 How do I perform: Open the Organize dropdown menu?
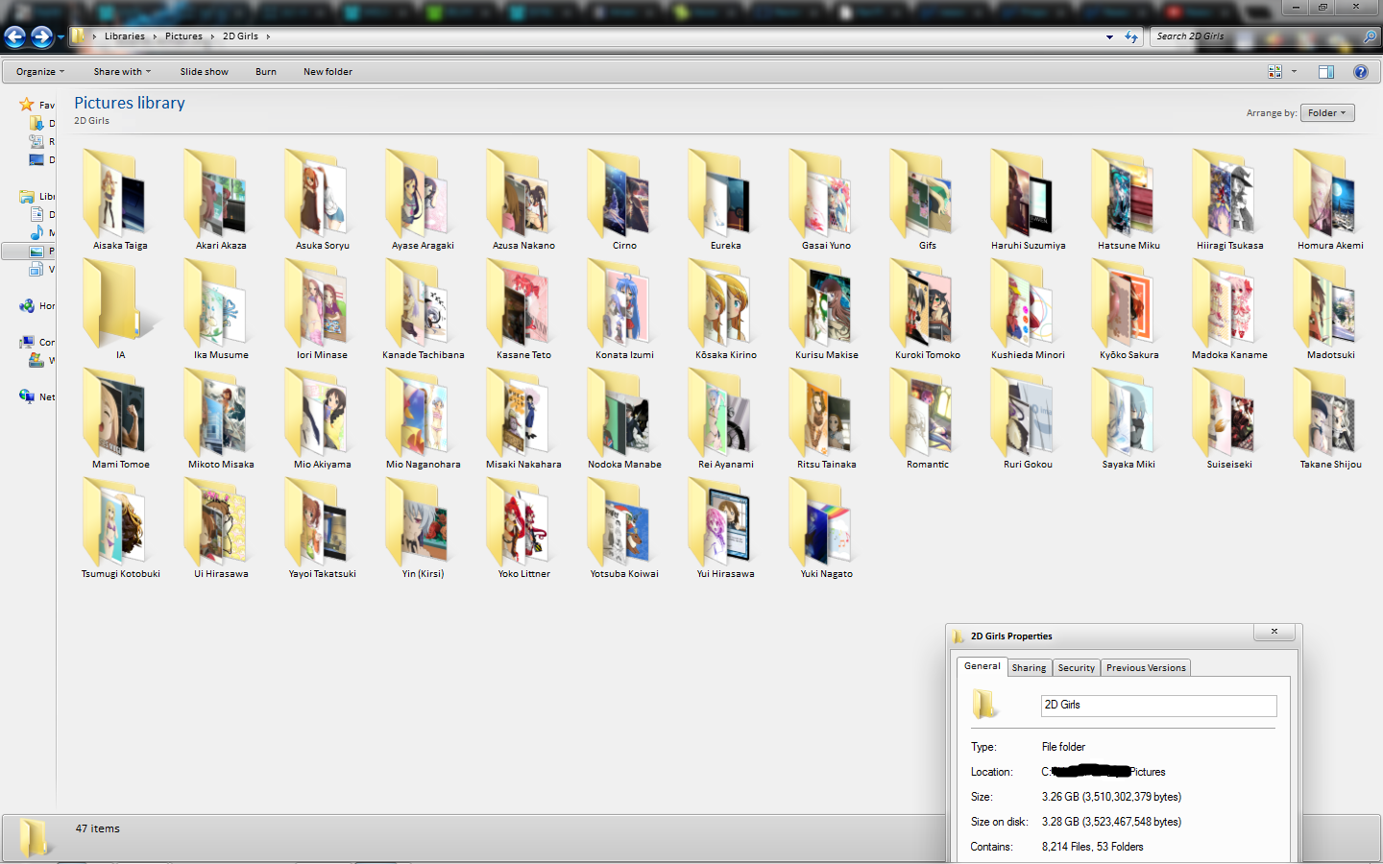click(x=40, y=72)
